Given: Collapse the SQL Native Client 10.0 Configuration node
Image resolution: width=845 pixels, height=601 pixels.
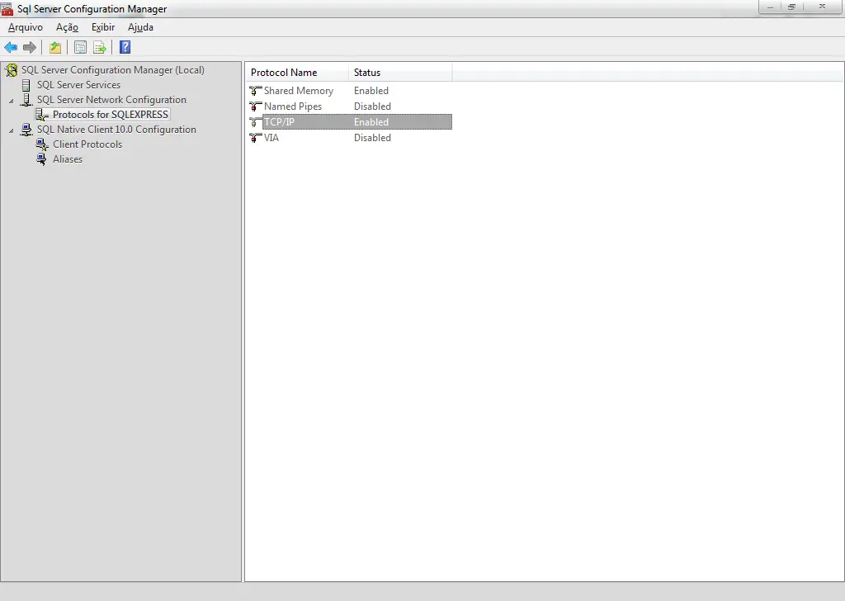Looking at the screenshot, I should tap(12, 130).
